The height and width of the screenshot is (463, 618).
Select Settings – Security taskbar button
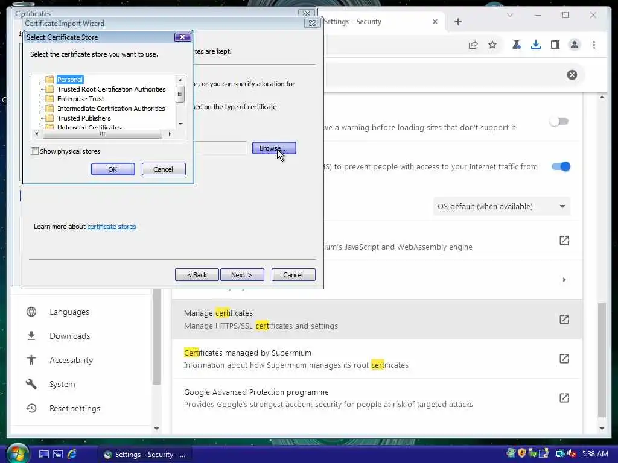(145, 455)
